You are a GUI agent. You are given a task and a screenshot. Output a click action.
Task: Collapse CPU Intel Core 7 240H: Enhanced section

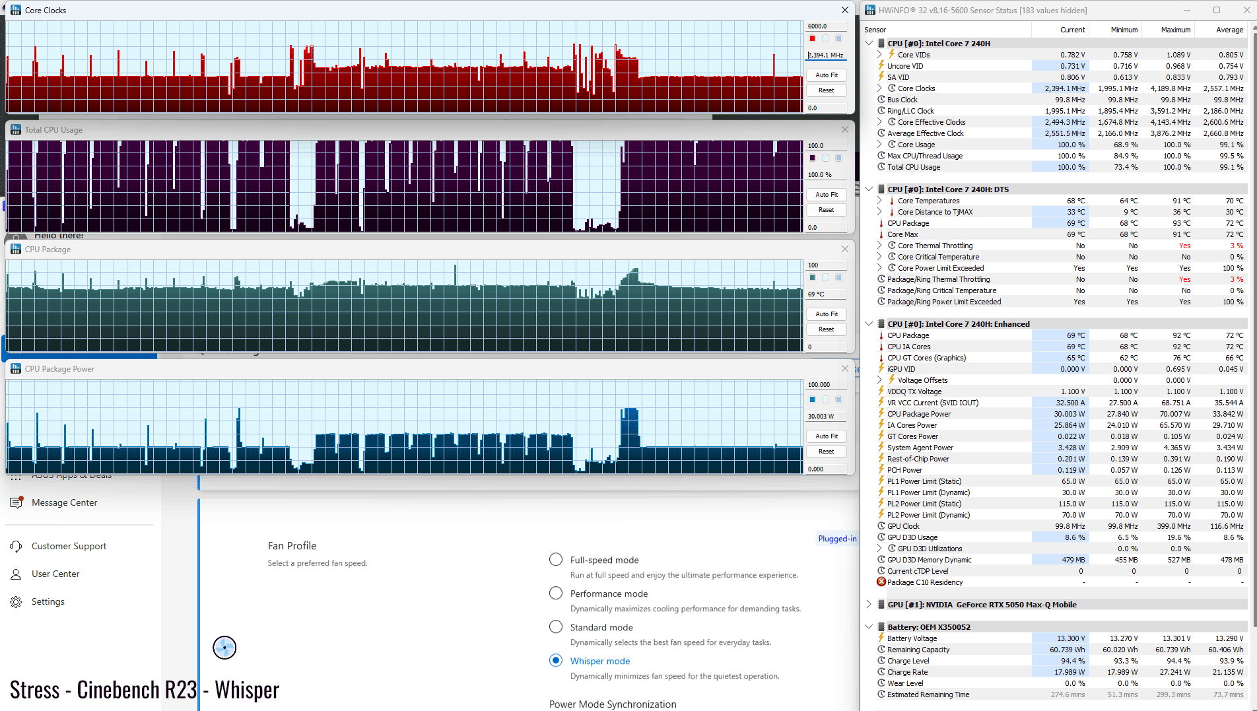tap(869, 324)
